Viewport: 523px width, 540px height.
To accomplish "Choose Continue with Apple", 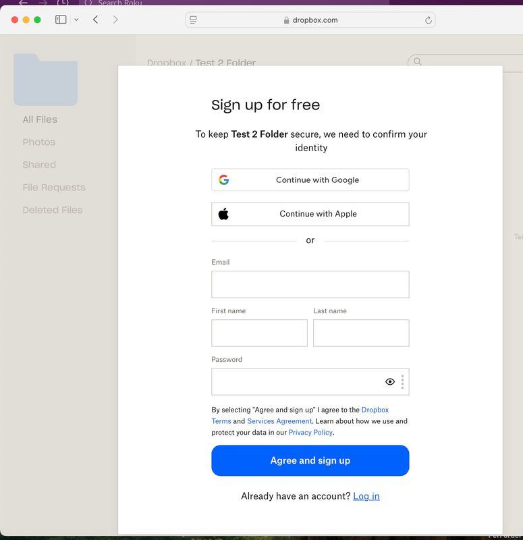I will click(310, 214).
